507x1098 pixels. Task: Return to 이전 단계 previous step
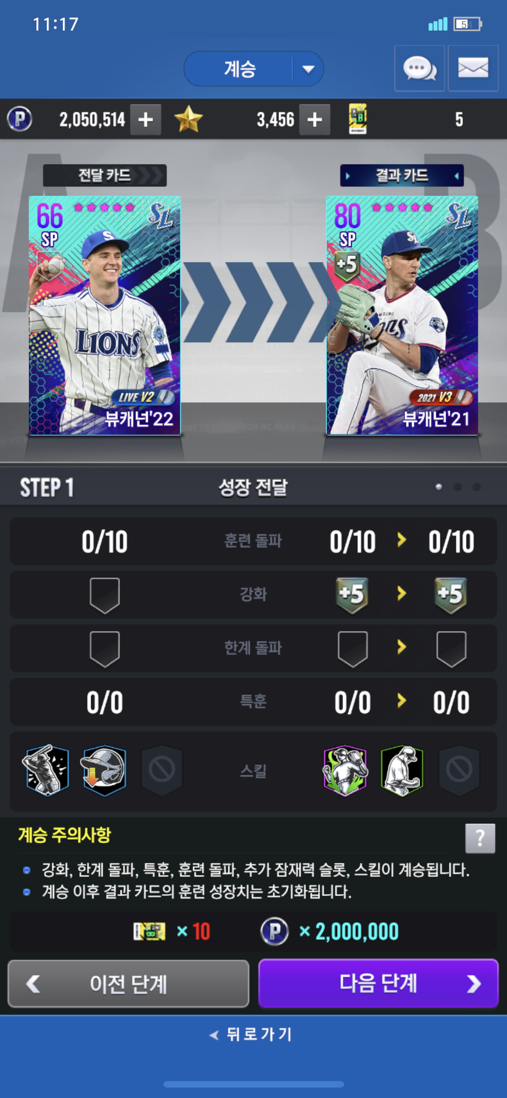click(128, 984)
